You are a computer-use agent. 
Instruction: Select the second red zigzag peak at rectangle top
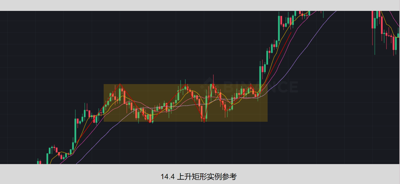(186, 84)
